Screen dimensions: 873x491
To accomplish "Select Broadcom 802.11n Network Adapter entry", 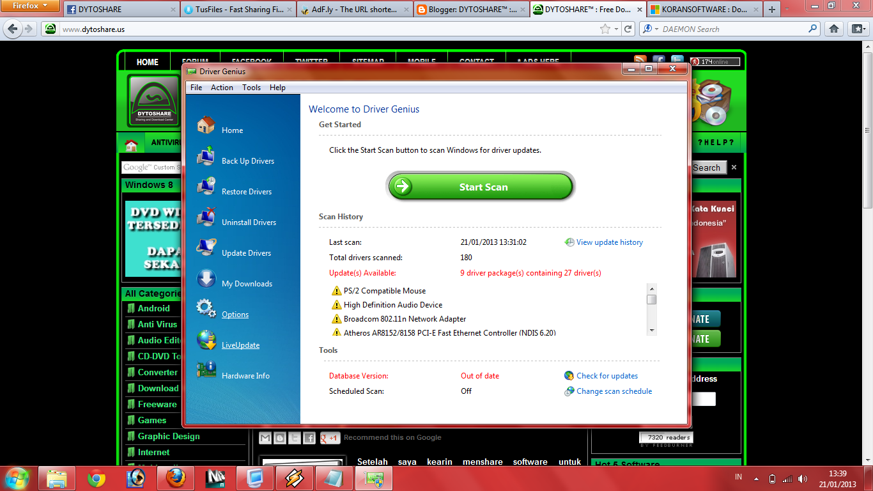I will pyautogui.click(x=405, y=319).
